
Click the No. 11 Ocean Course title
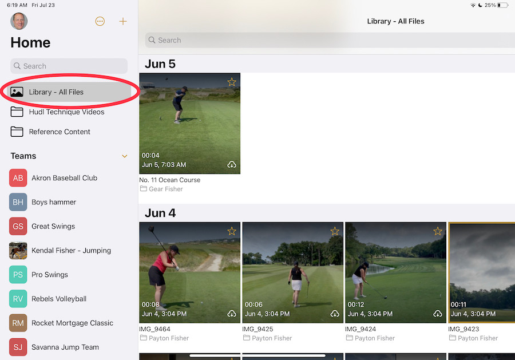[x=170, y=180]
